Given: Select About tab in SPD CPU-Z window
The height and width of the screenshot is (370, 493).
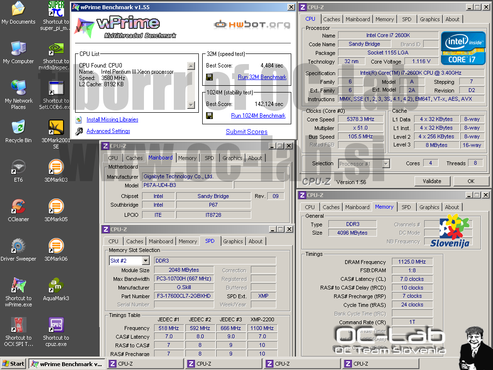Looking at the screenshot, I should [x=255, y=241].
